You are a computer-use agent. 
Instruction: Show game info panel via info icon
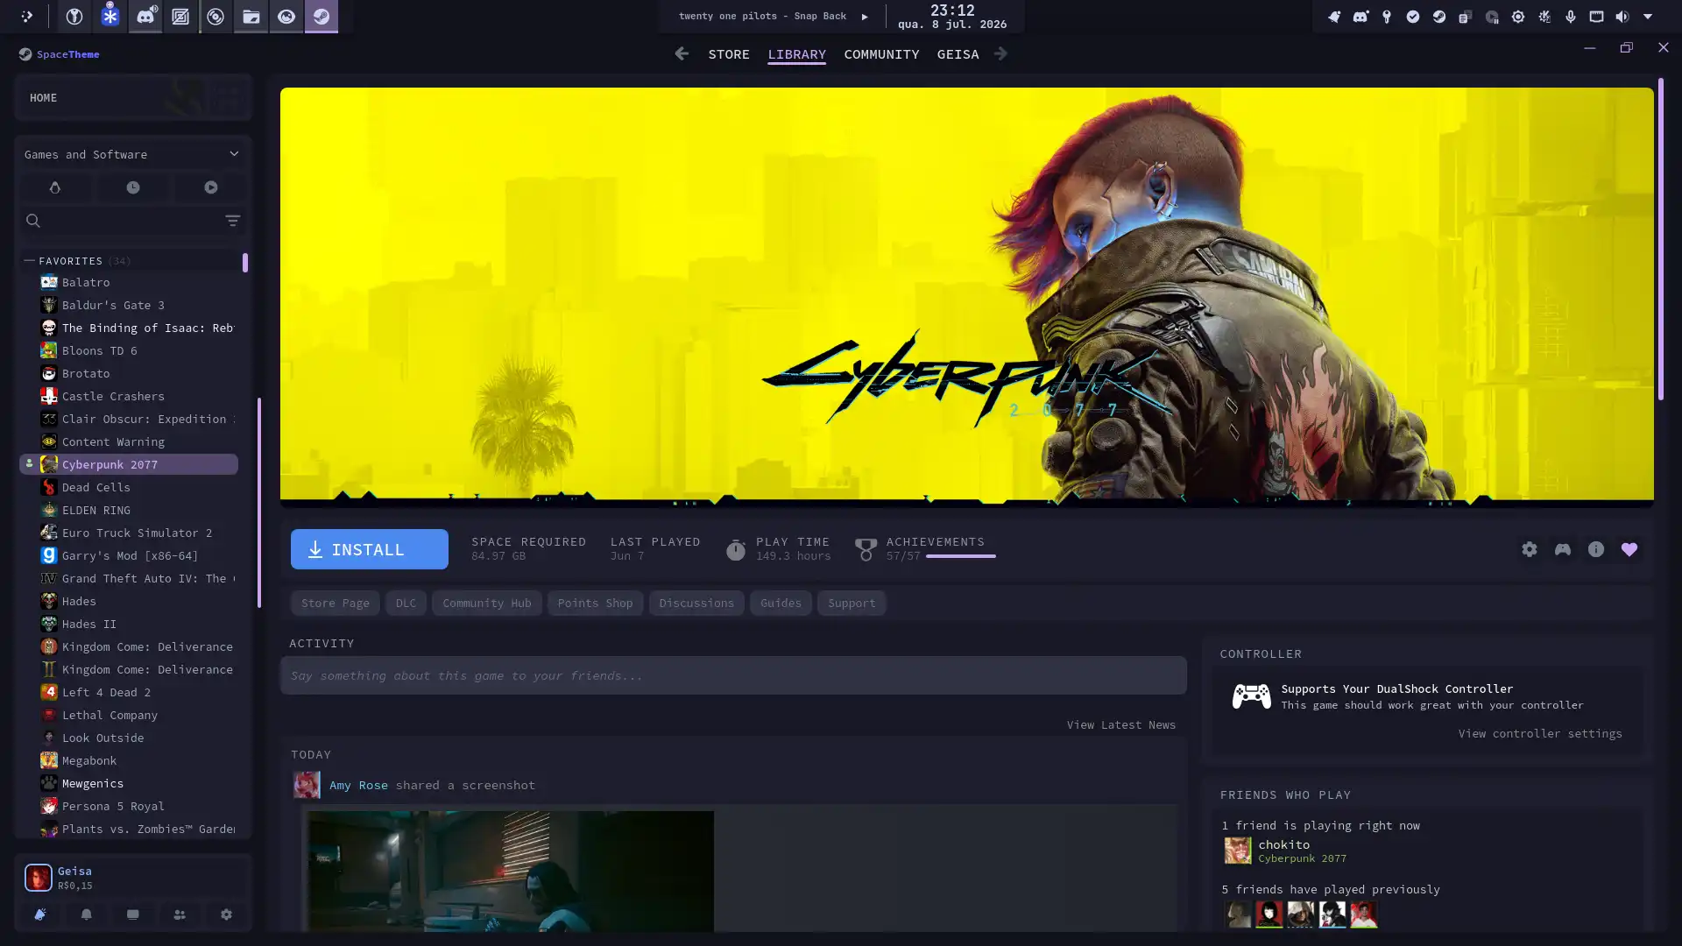pyautogui.click(x=1596, y=549)
